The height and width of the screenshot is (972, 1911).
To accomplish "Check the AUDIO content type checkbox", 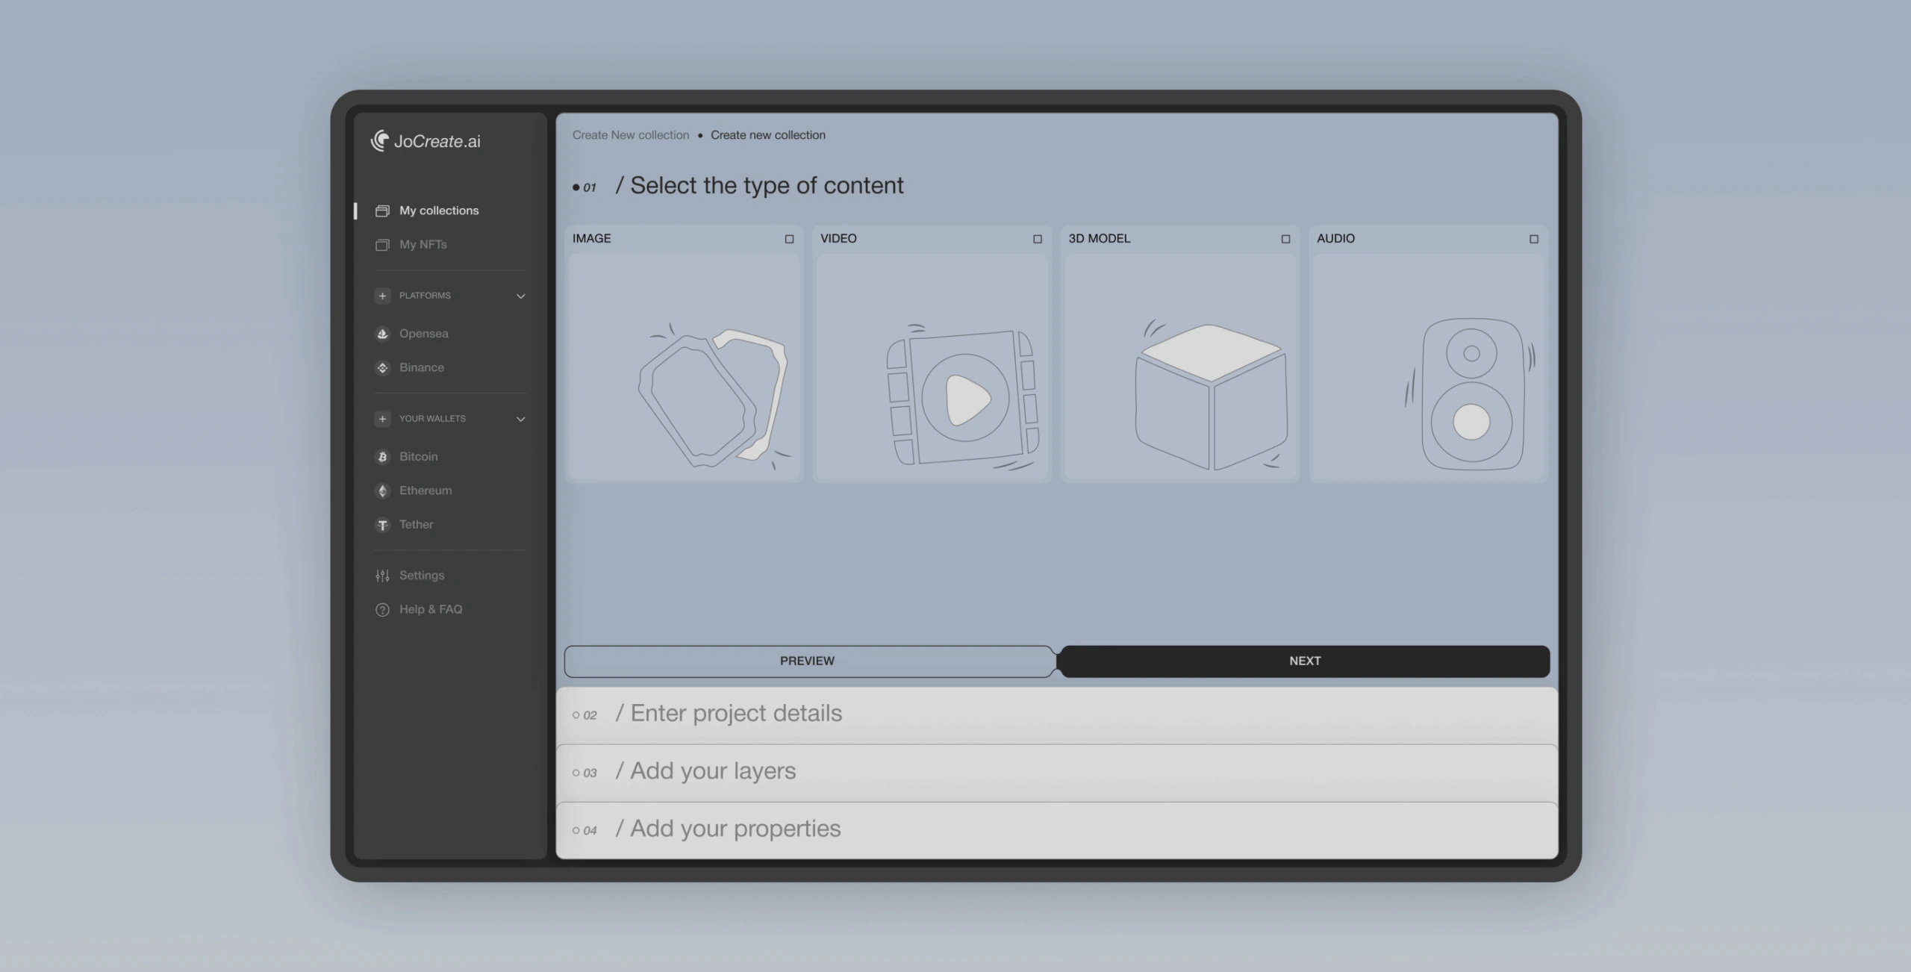I will pyautogui.click(x=1534, y=238).
